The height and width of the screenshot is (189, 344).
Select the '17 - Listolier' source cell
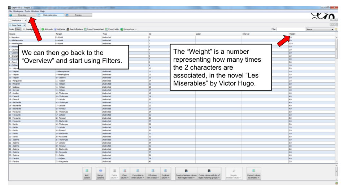[32, 93]
